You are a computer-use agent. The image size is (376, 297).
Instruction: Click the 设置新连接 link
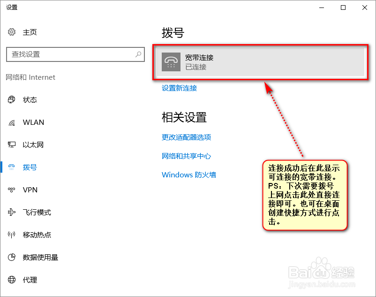click(x=180, y=88)
